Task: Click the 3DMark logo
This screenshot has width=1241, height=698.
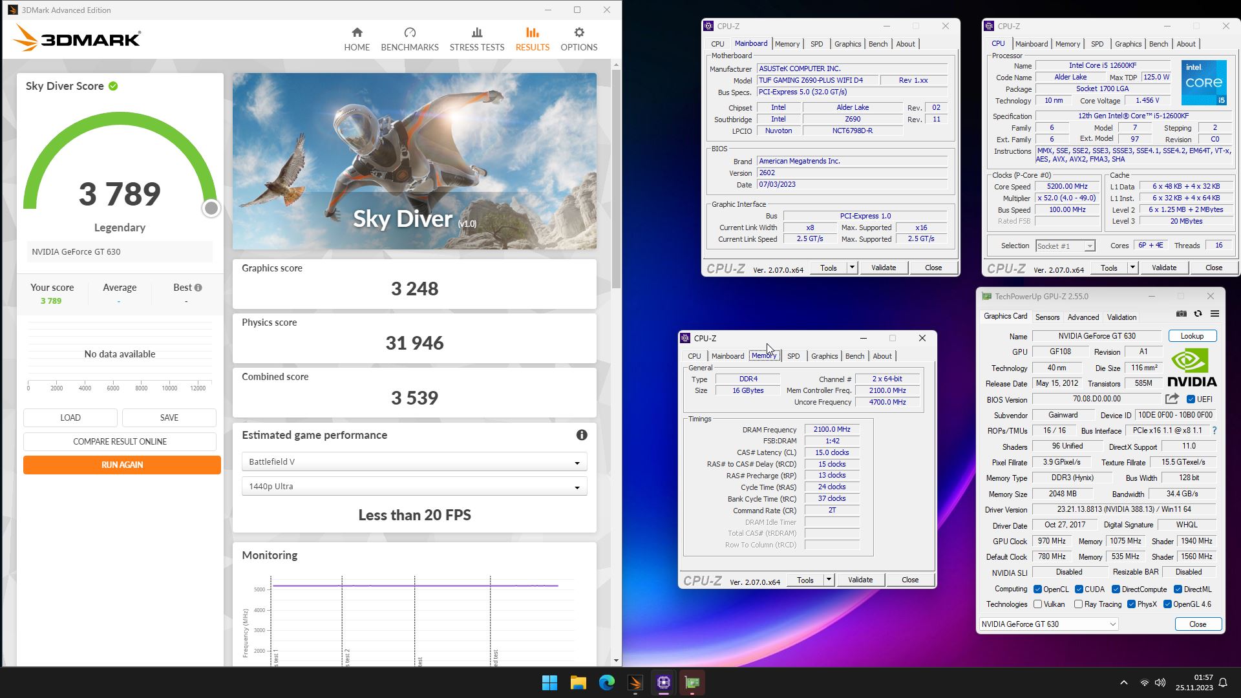Action: 76,38
